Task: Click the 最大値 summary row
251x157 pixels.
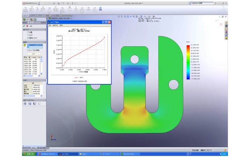Action: (33, 89)
